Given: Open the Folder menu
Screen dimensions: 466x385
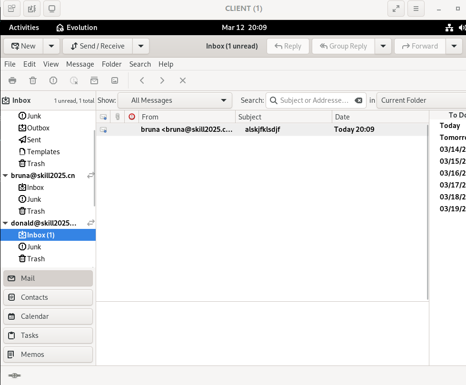Looking at the screenshot, I should pyautogui.click(x=112, y=64).
